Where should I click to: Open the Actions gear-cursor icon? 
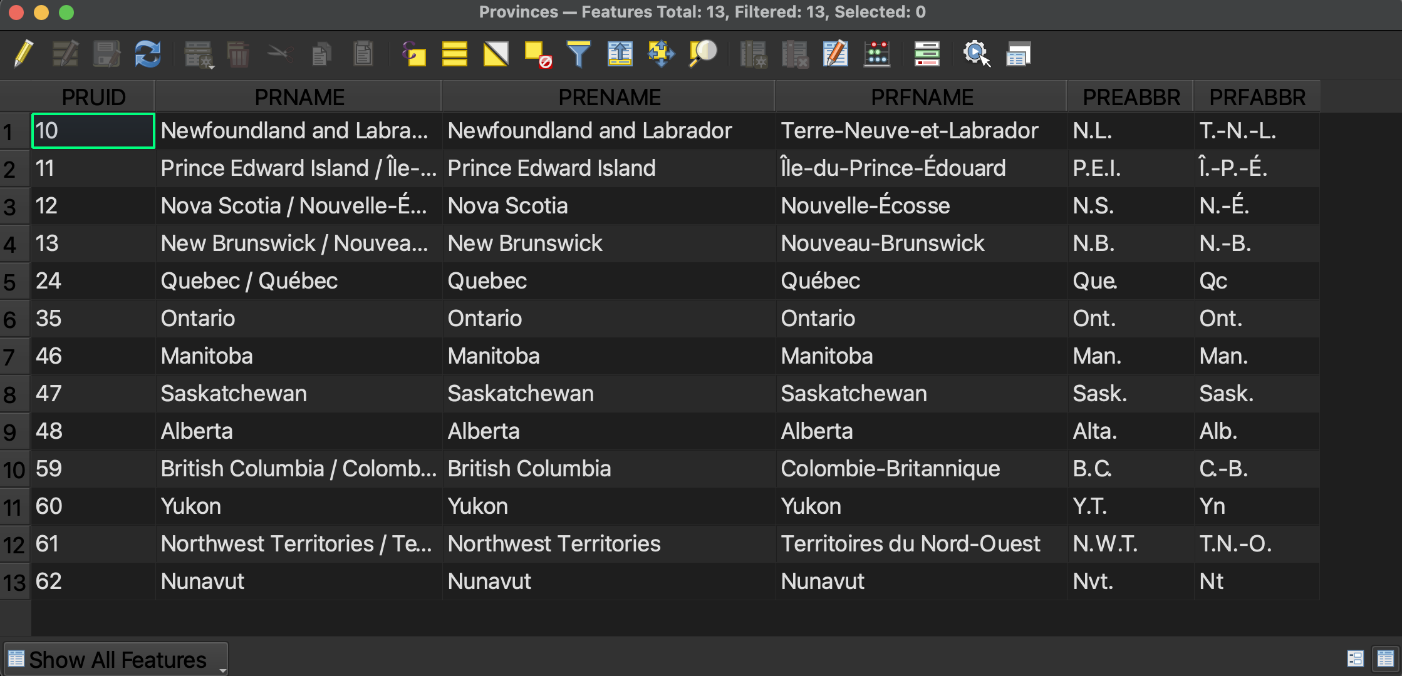tap(977, 54)
